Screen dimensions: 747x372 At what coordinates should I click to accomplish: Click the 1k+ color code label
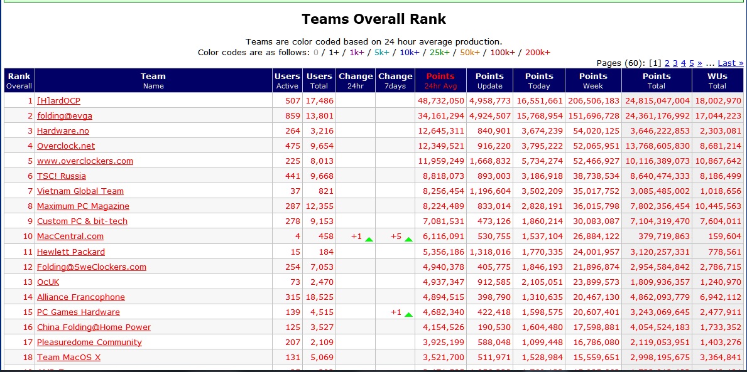pos(357,52)
